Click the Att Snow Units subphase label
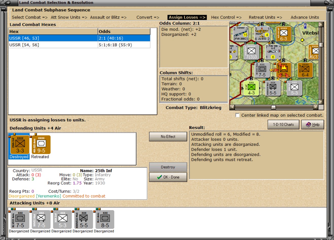 69,17
